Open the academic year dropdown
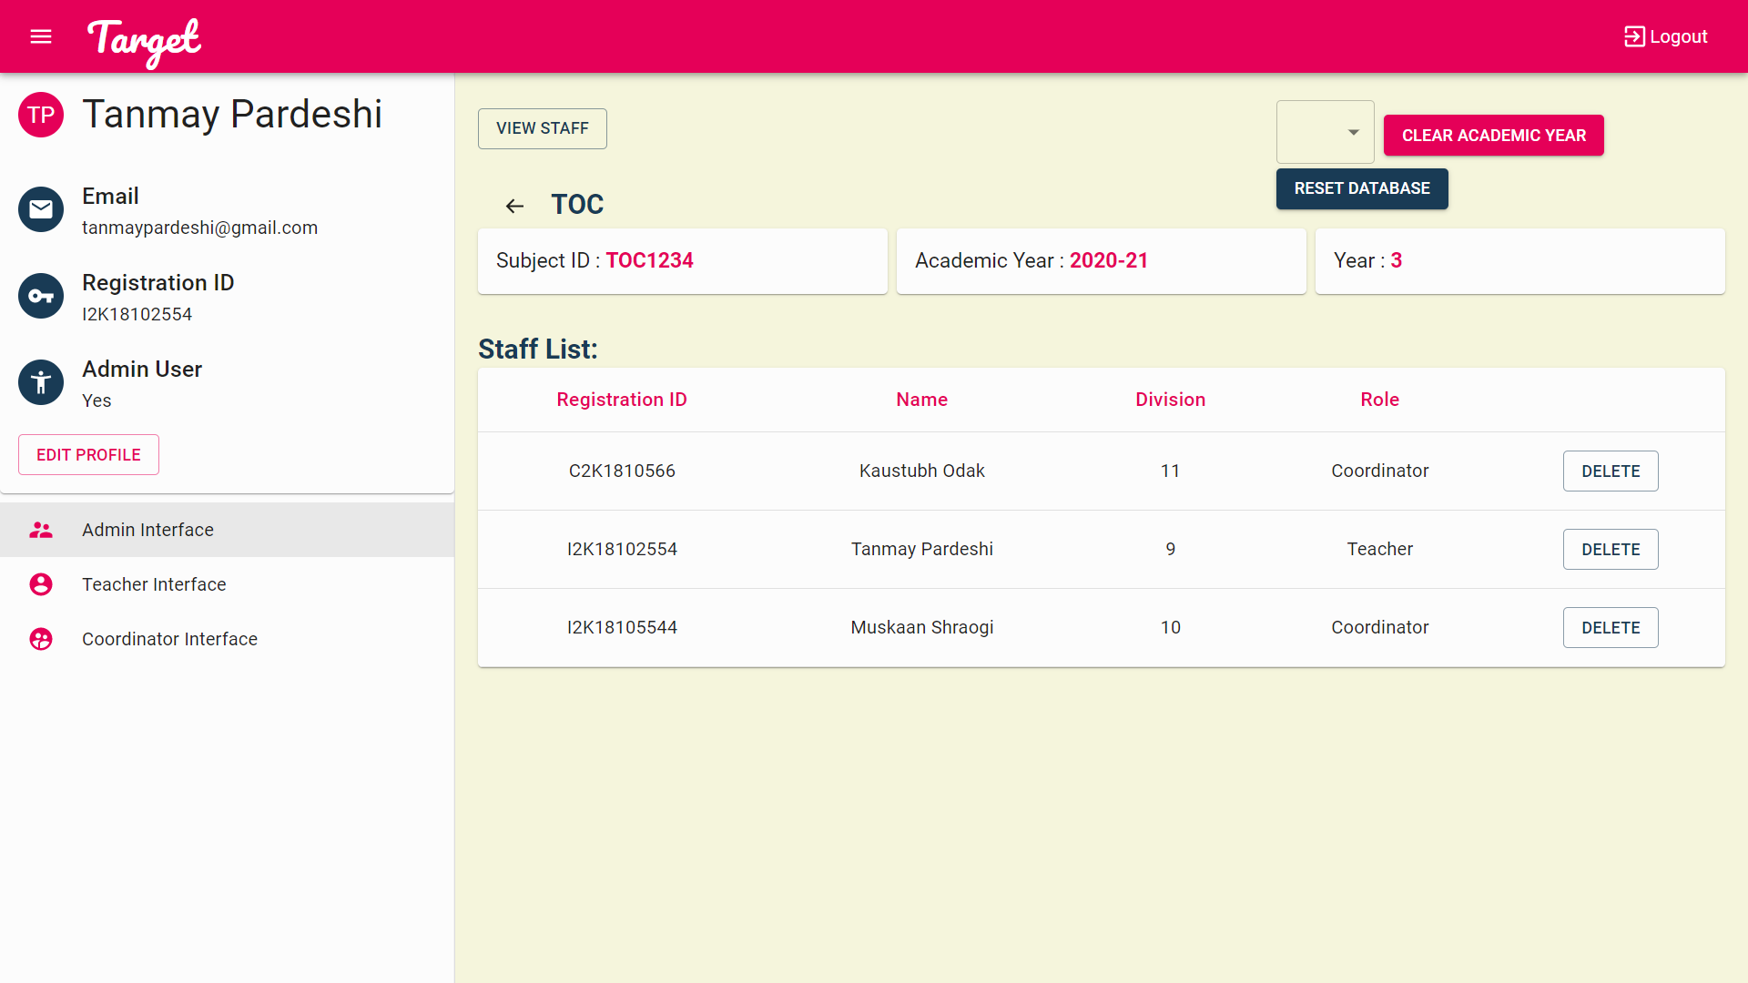1748x983 pixels. 1326,133
